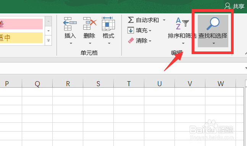Image resolution: width=247 pixels, height=146 pixels.
Task: Select column R header
Action: [x=68, y=83]
